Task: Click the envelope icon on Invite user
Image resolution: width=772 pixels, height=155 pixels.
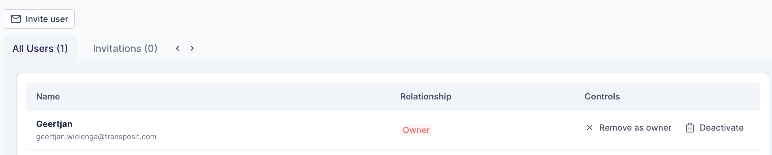Action: point(16,19)
